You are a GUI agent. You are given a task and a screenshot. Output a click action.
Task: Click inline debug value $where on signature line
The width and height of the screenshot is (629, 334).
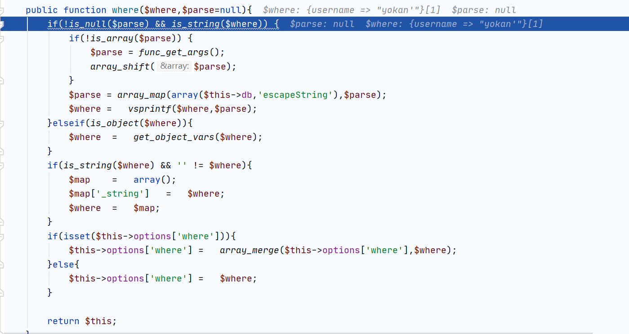coord(352,10)
